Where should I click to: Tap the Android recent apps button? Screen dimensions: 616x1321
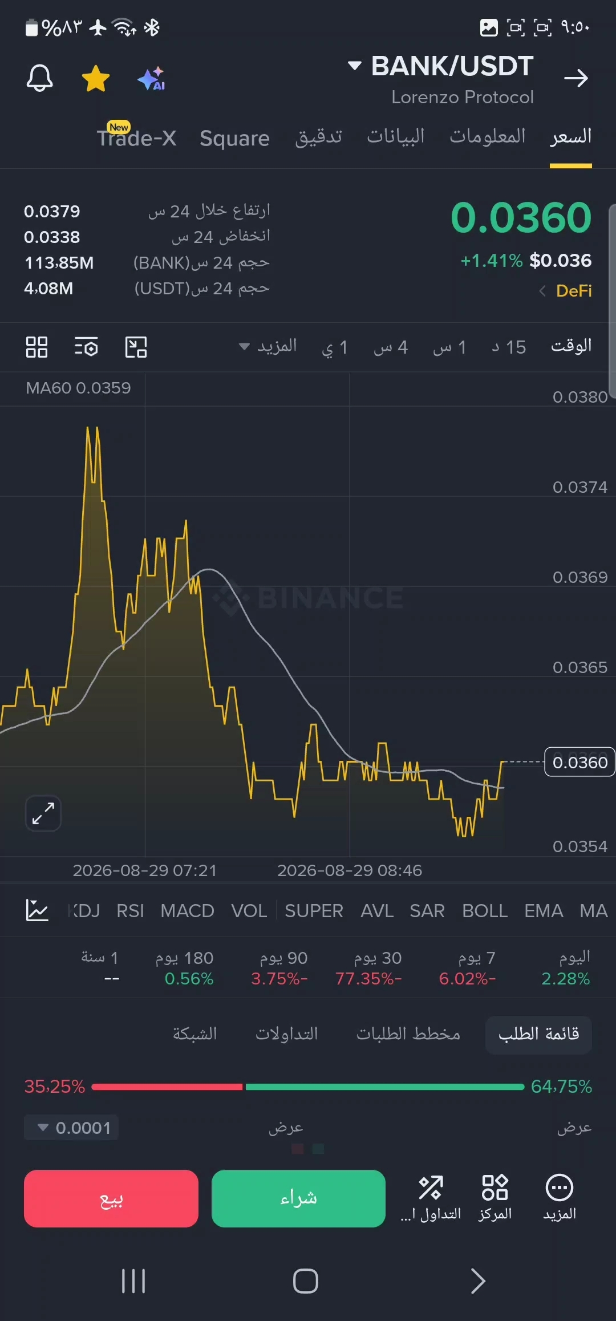point(133,1281)
